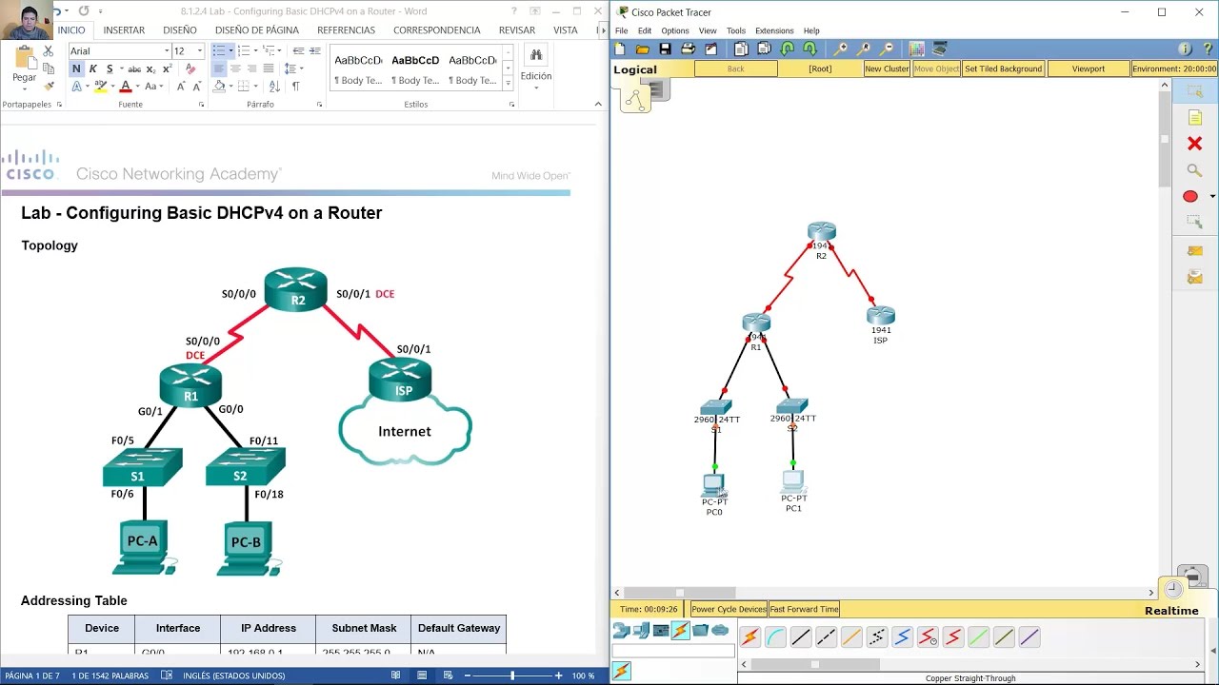This screenshot has width=1219, height=685.
Task: Click the New file icon in Packet Tracer
Action: coord(621,49)
